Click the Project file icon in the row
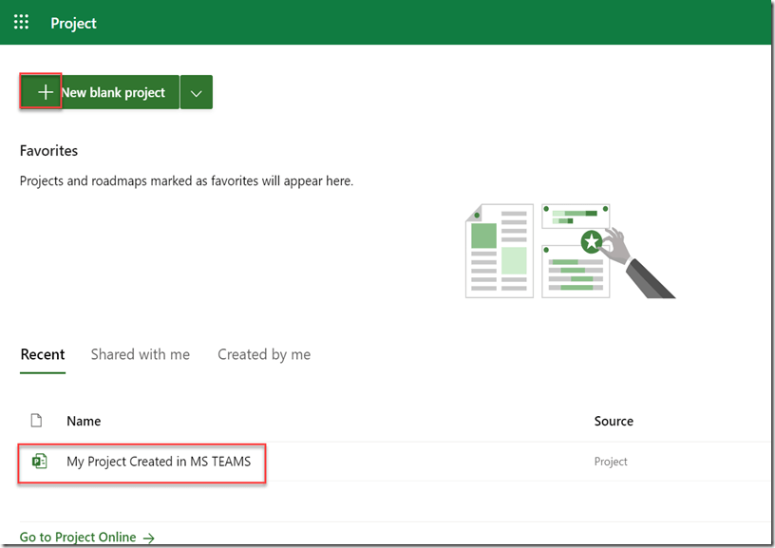The width and height of the screenshot is (775, 548). (39, 462)
